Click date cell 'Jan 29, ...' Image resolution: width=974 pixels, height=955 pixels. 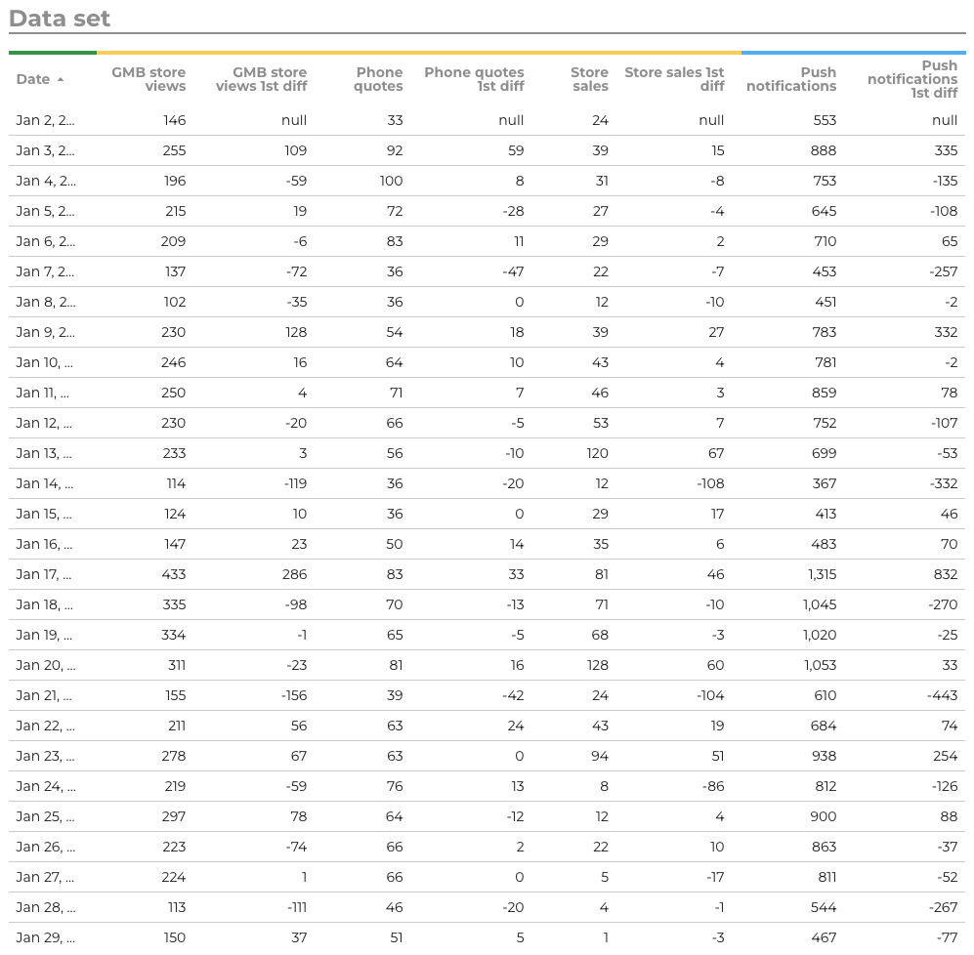pos(45,937)
